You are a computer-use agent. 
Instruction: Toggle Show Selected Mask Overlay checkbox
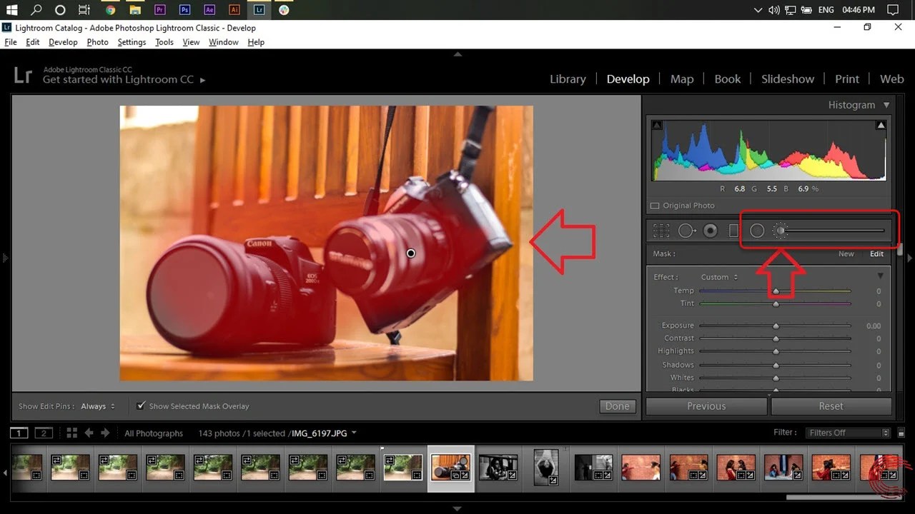[x=142, y=405]
